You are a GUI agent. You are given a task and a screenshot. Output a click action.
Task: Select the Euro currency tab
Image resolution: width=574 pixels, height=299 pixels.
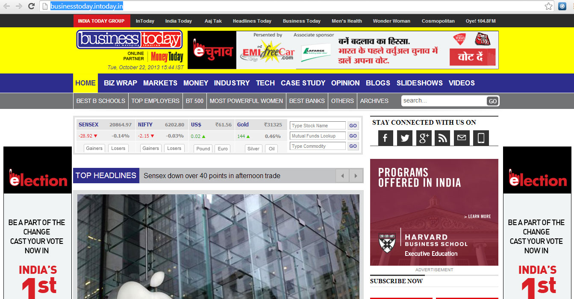223,149
